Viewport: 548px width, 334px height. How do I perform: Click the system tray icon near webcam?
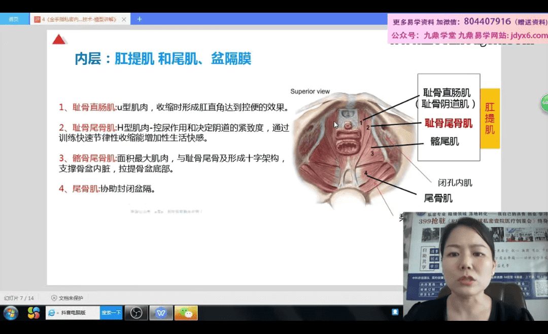[394, 312]
